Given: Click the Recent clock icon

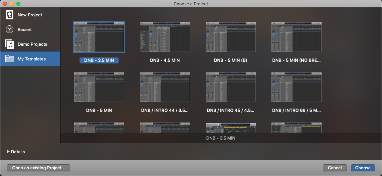Looking at the screenshot, I should pos(10,29).
